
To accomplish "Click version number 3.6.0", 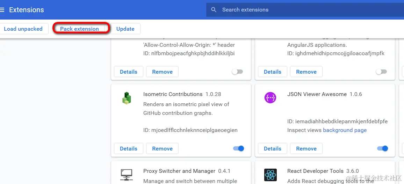I will [x=353, y=171].
